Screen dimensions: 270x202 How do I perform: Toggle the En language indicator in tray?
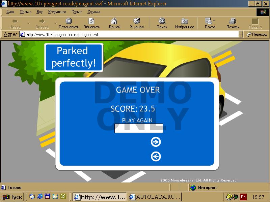click(243, 197)
